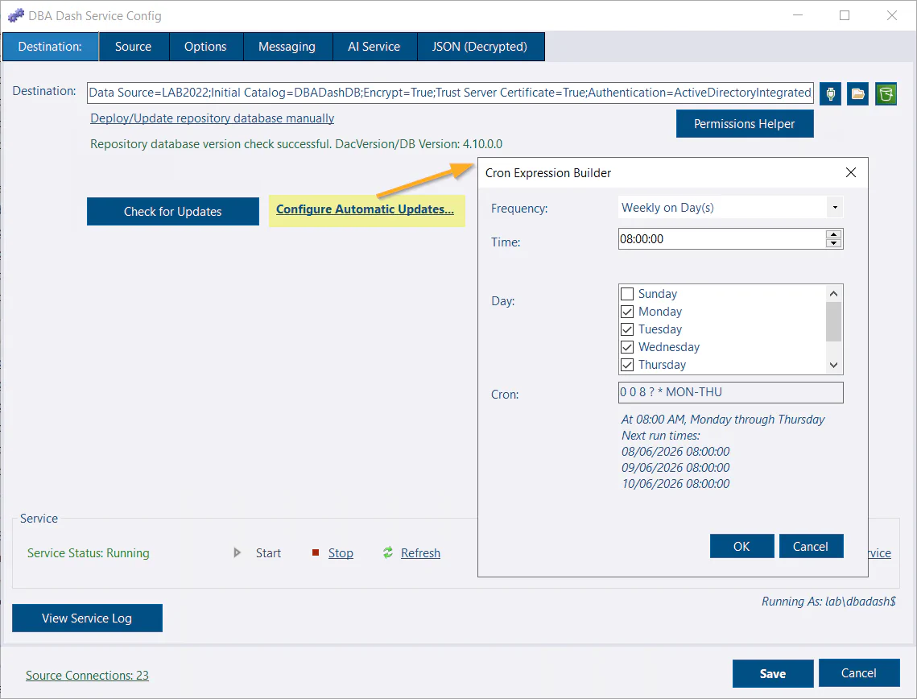Screen dimensions: 917x699
Task: Uncheck the Tuesday checkbox
Action: coord(627,329)
